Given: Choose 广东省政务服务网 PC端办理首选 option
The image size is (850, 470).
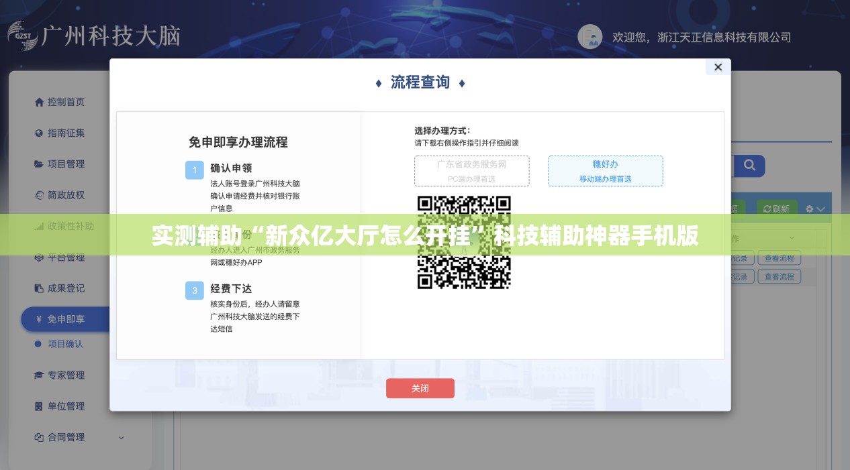Looking at the screenshot, I should click(472, 171).
